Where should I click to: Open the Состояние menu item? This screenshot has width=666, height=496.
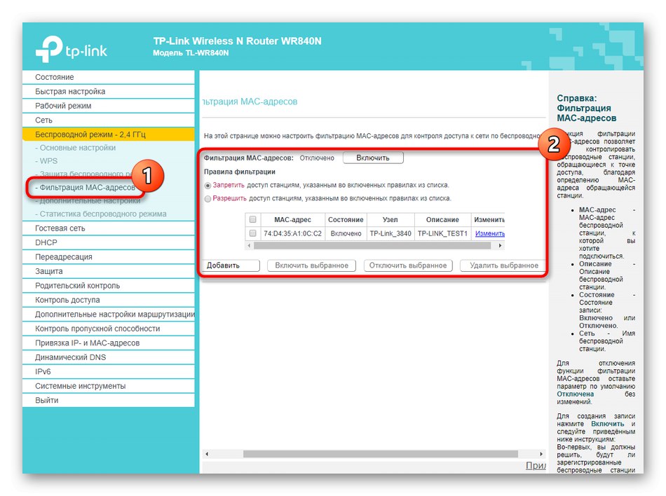click(x=108, y=77)
